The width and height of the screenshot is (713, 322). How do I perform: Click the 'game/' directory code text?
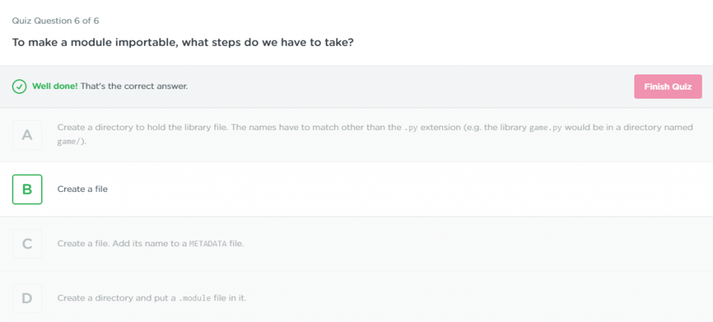69,142
